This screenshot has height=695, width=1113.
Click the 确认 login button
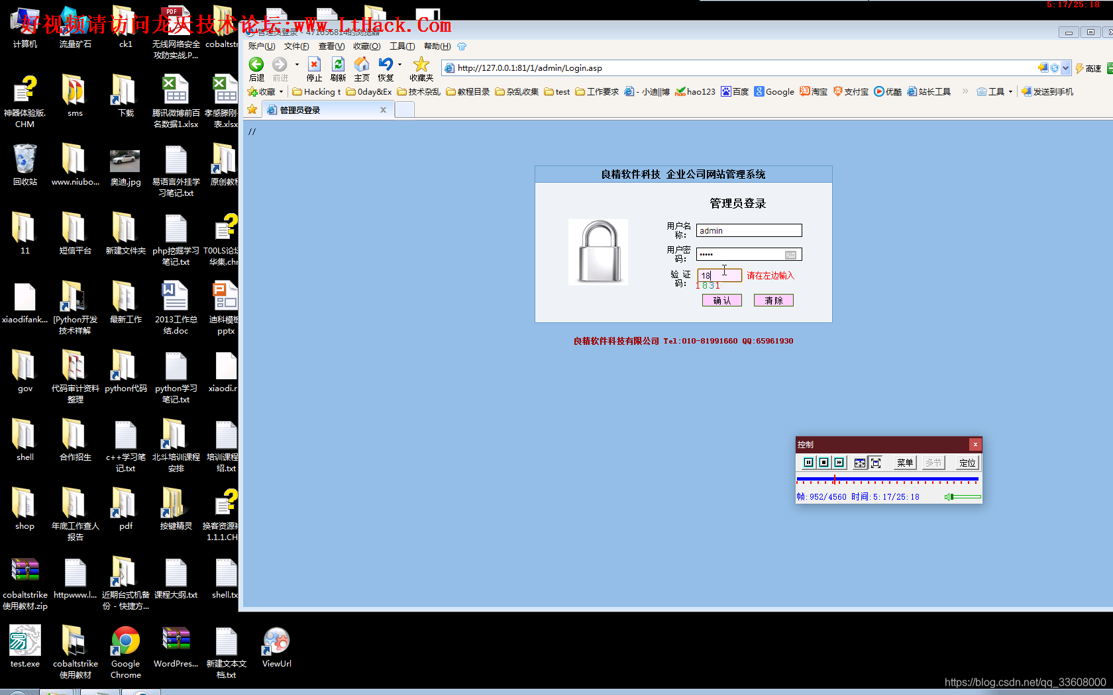tap(722, 301)
